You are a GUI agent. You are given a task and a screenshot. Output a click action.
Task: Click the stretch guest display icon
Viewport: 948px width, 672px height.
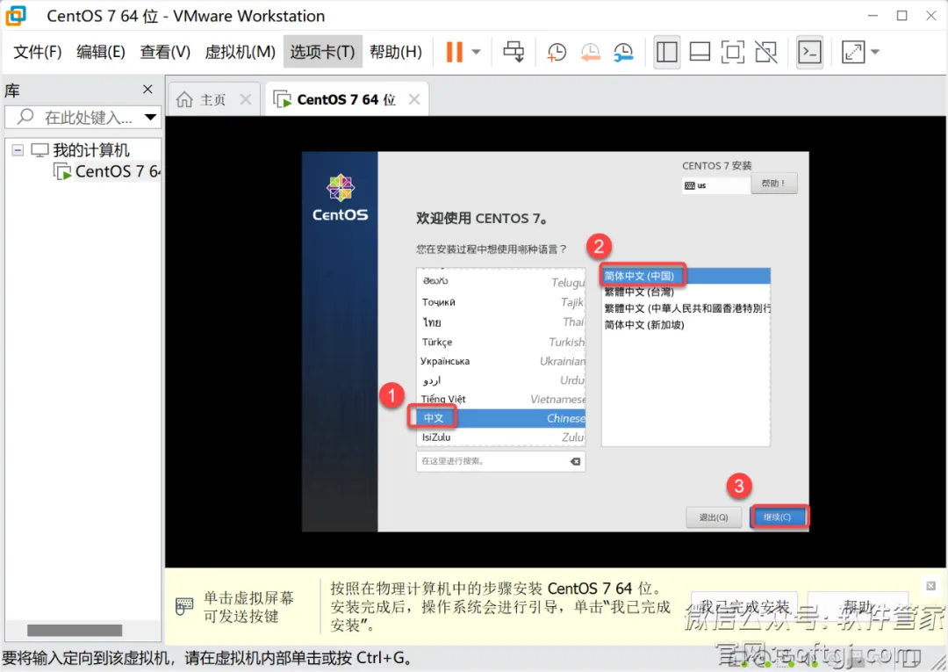point(853,52)
